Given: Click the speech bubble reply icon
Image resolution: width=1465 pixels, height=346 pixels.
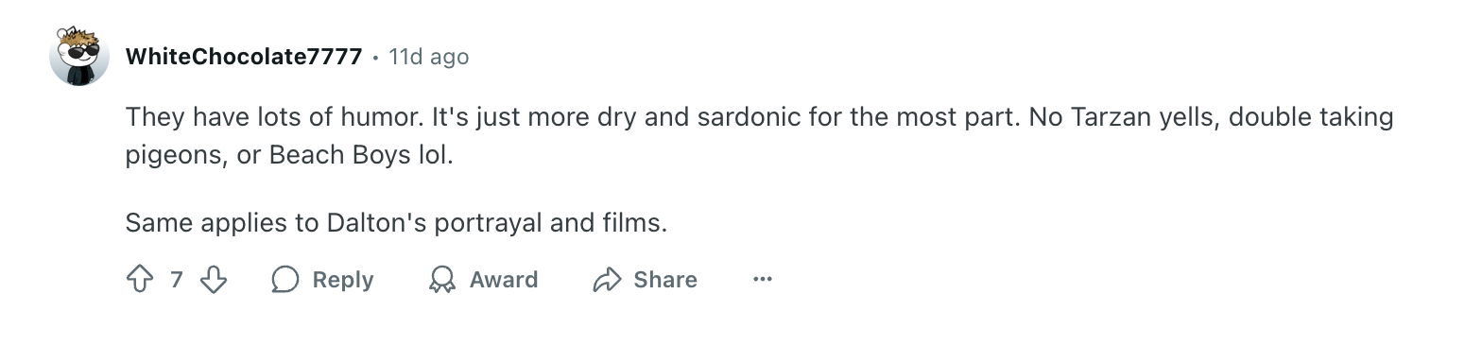Looking at the screenshot, I should (284, 280).
